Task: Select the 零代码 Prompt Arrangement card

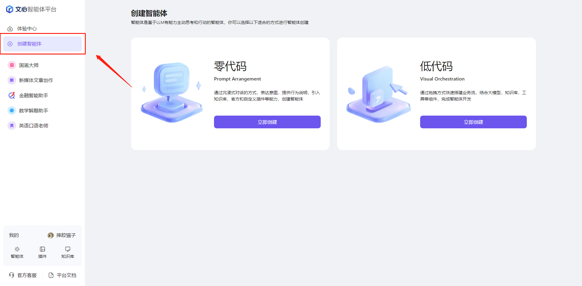Action: pos(230,94)
